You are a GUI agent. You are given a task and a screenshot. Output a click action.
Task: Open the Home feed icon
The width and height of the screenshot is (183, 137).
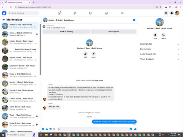59,13
